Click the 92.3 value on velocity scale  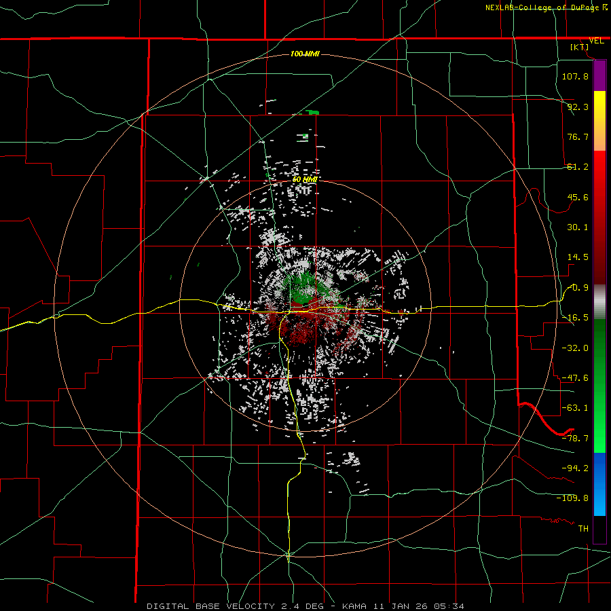tap(578, 107)
